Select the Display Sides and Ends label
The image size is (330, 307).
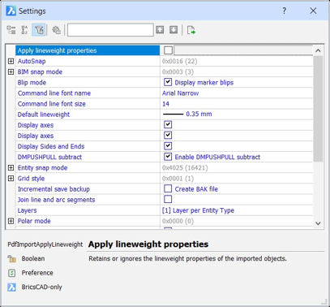[x=51, y=146]
